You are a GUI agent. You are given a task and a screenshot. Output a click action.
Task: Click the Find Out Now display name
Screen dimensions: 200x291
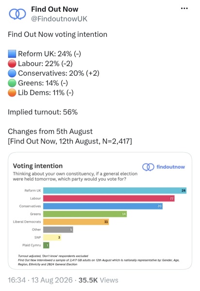(x=54, y=9)
